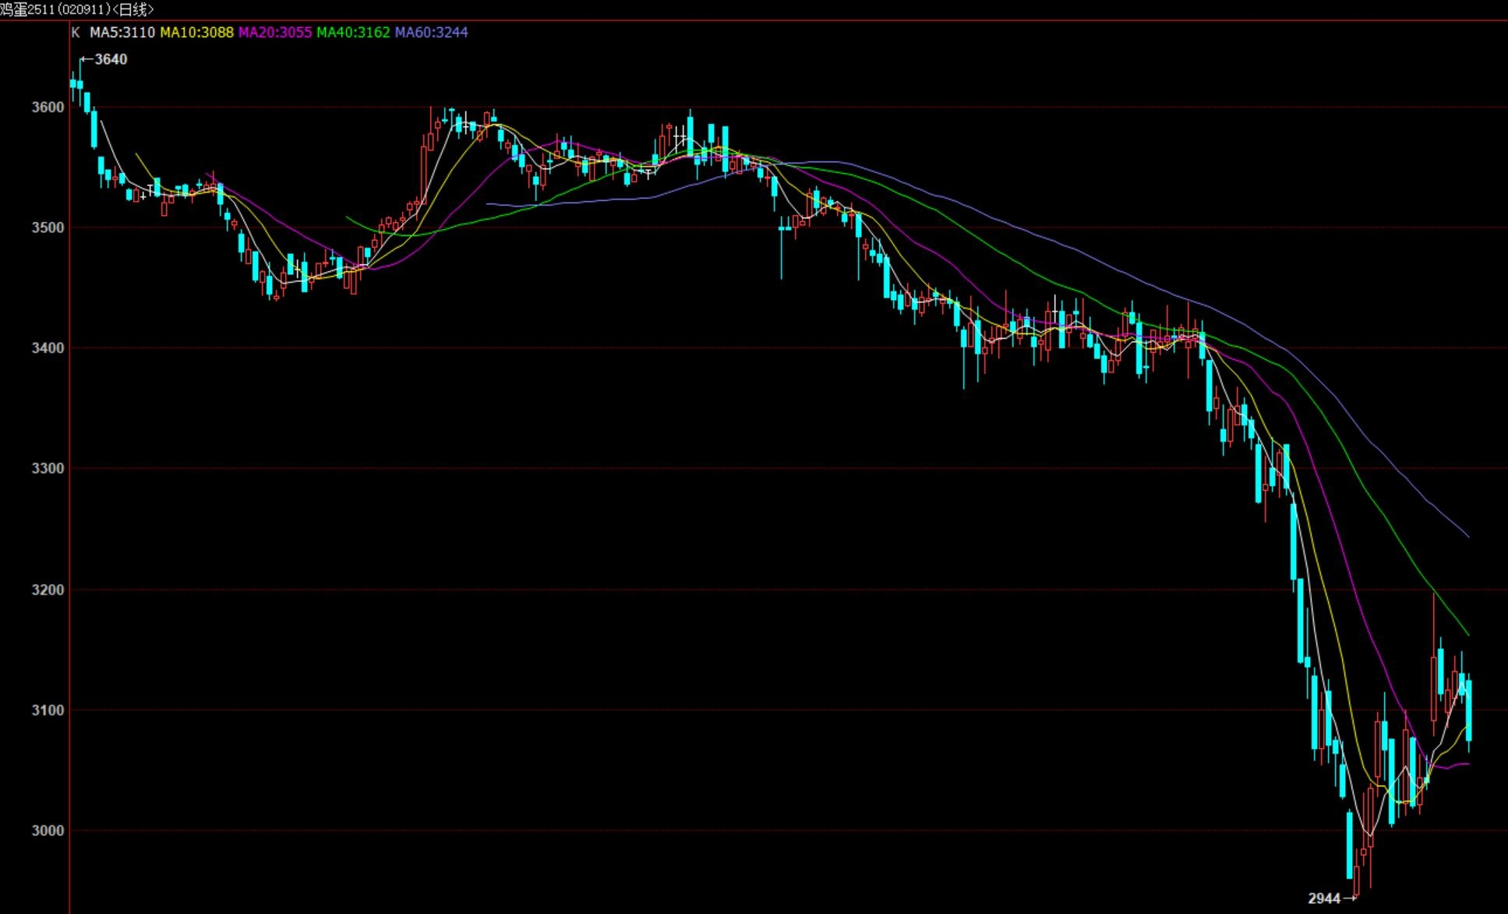Viewport: 1508px width, 914px height.
Task: Click the K indicator label
Action: tap(76, 33)
